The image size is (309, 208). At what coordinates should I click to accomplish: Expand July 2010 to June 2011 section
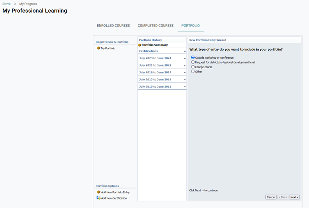pos(185,87)
